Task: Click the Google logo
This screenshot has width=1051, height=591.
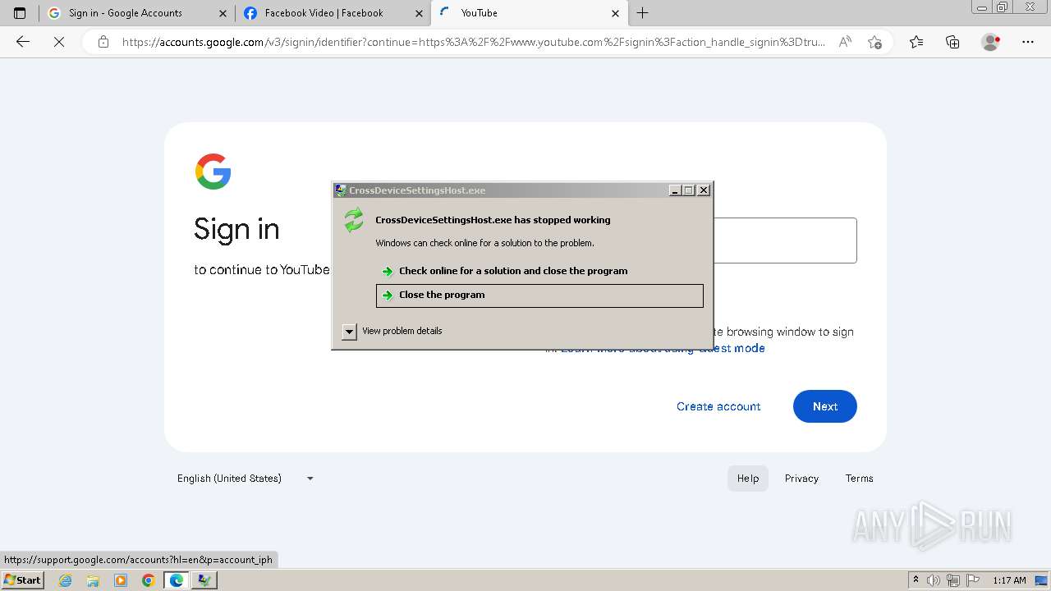Action: (213, 172)
